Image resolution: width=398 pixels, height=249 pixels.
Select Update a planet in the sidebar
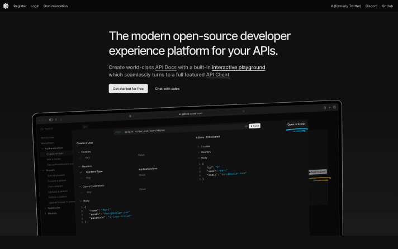pyautogui.click(x=58, y=191)
